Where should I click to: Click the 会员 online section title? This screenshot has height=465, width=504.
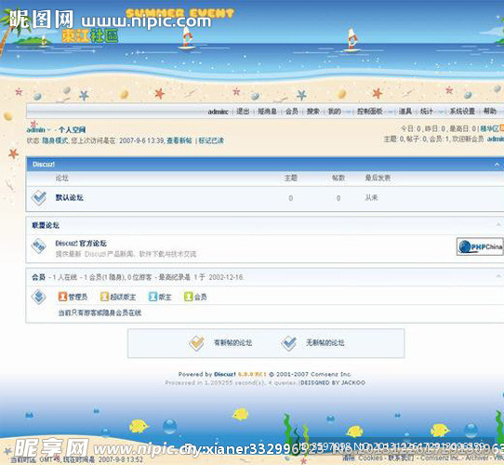pyautogui.click(x=38, y=277)
